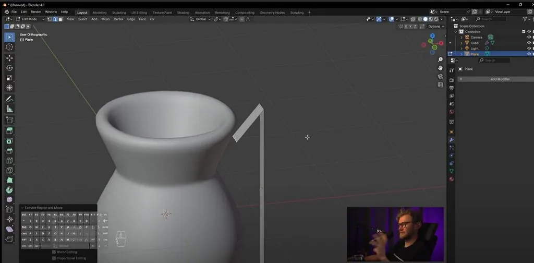Open the Global transform orientation dropdown

[201, 19]
